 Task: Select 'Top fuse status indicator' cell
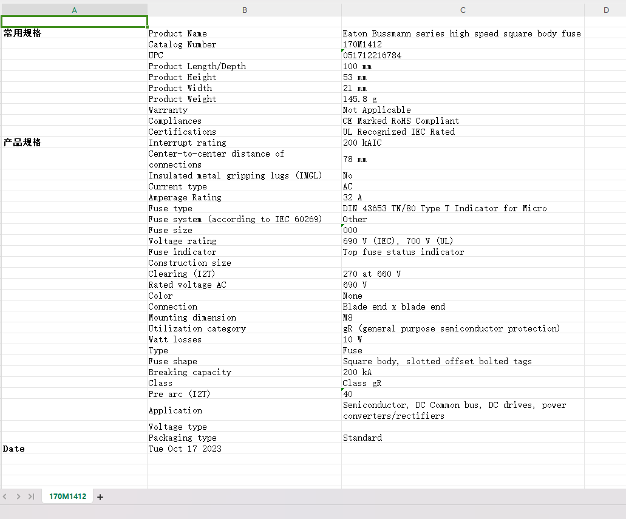[x=463, y=252]
